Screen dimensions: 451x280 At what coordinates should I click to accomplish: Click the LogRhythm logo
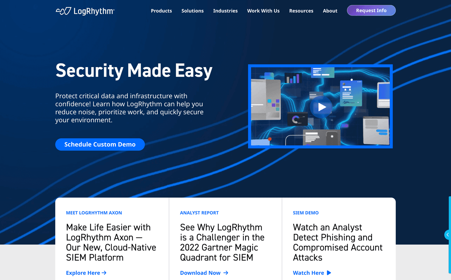click(85, 11)
